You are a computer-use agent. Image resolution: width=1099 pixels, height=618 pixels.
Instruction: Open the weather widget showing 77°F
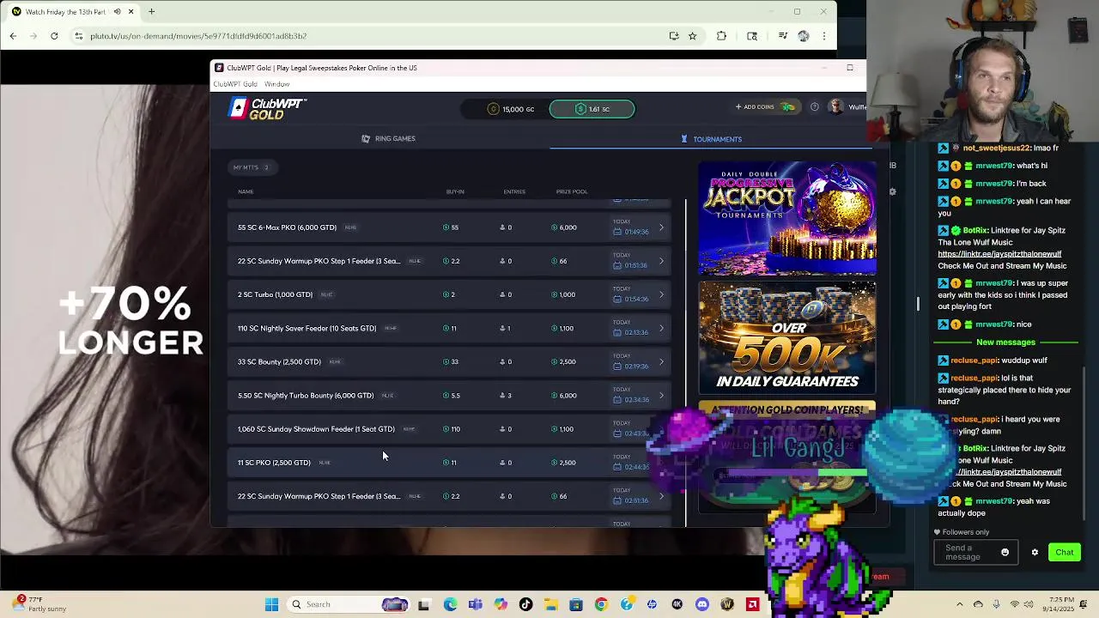pos(39,604)
